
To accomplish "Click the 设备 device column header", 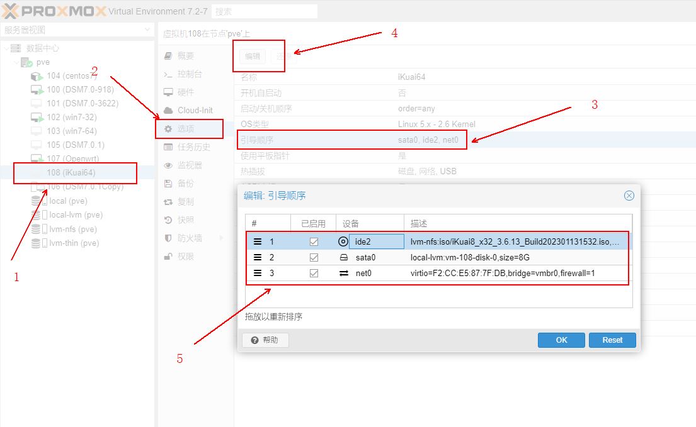I will [x=370, y=223].
